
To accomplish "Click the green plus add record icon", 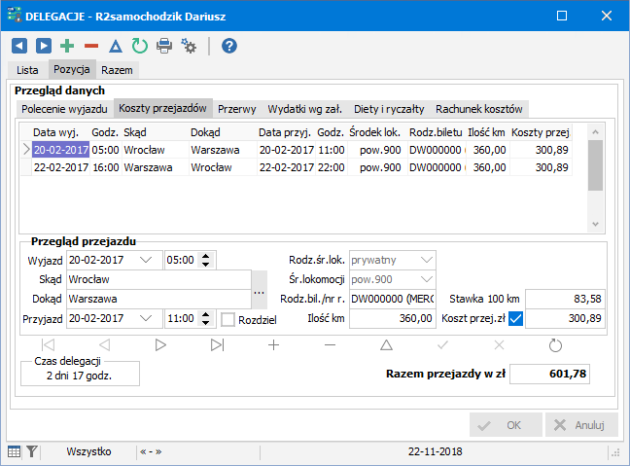I will [67, 46].
